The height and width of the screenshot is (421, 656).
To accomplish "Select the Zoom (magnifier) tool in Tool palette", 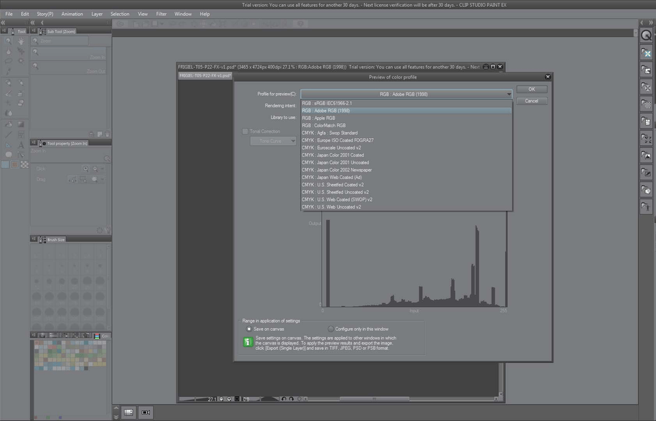I will [x=8, y=41].
